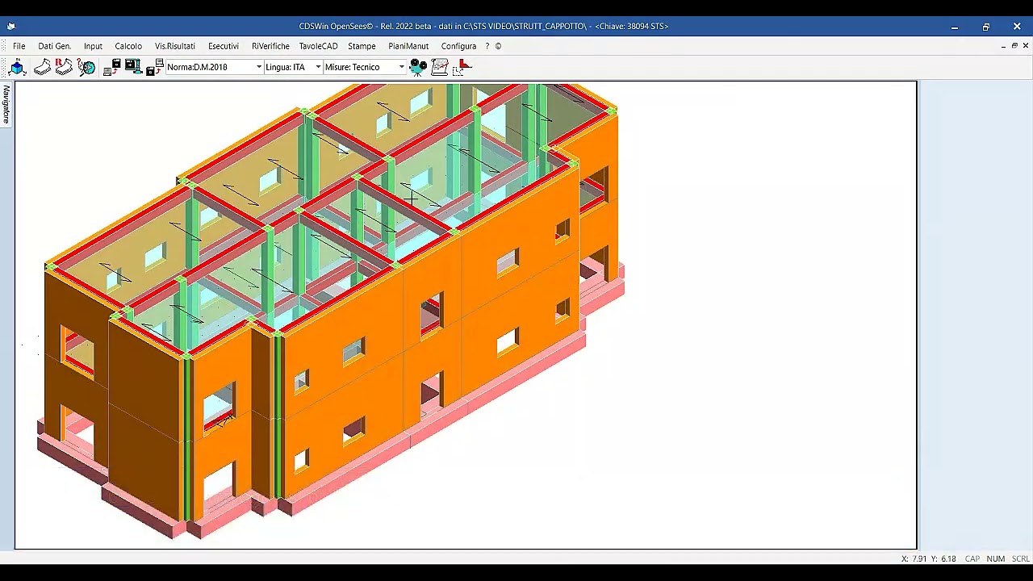Viewport: 1033px width, 581px height.
Task: Click the video camera icon
Action: [x=418, y=67]
